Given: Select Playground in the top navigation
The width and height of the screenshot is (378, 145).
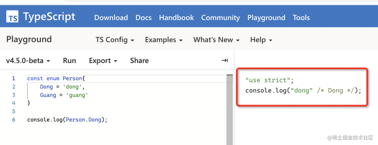Looking at the screenshot, I should click(266, 18).
